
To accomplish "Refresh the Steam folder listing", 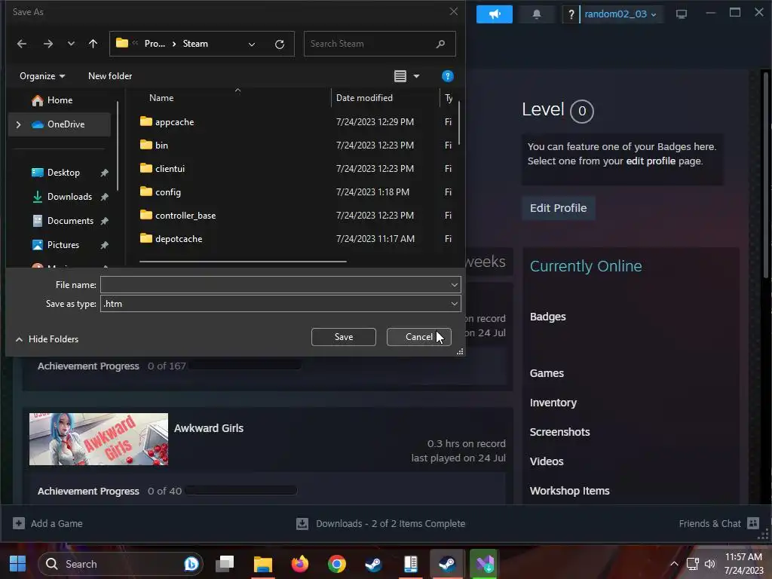I will pos(280,44).
